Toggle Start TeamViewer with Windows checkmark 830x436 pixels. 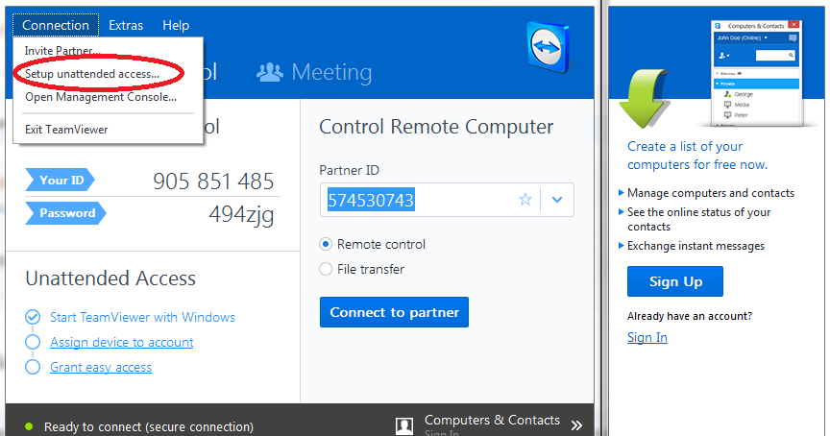[x=33, y=317]
